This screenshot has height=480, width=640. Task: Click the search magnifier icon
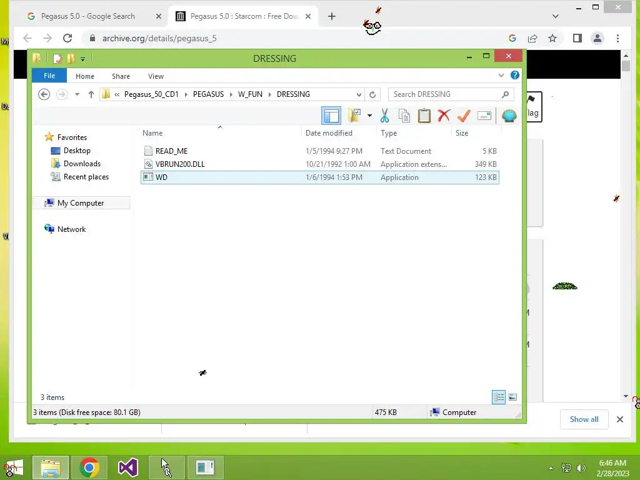505,94
